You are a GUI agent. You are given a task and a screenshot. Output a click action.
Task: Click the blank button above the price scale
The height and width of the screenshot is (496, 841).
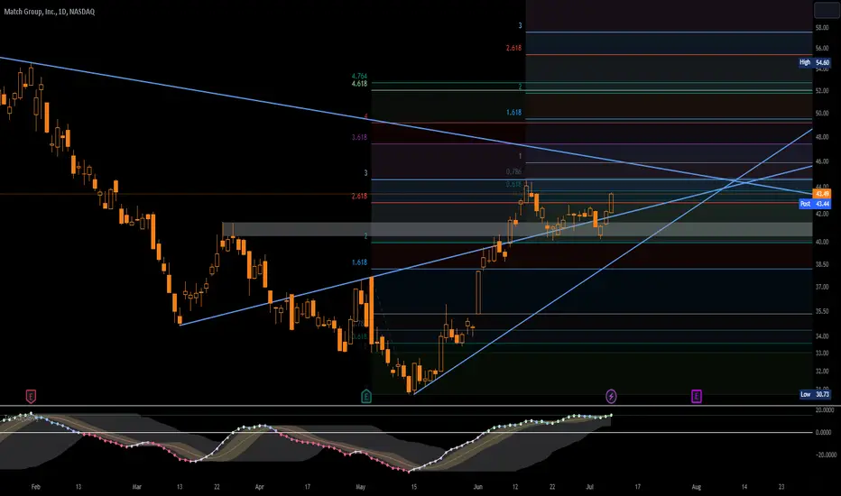click(x=827, y=10)
